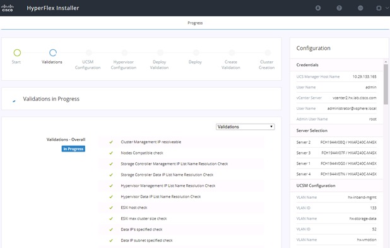Click the Server 4 row
Screen dimensions: 390x248
pyautogui.click(x=336, y=174)
